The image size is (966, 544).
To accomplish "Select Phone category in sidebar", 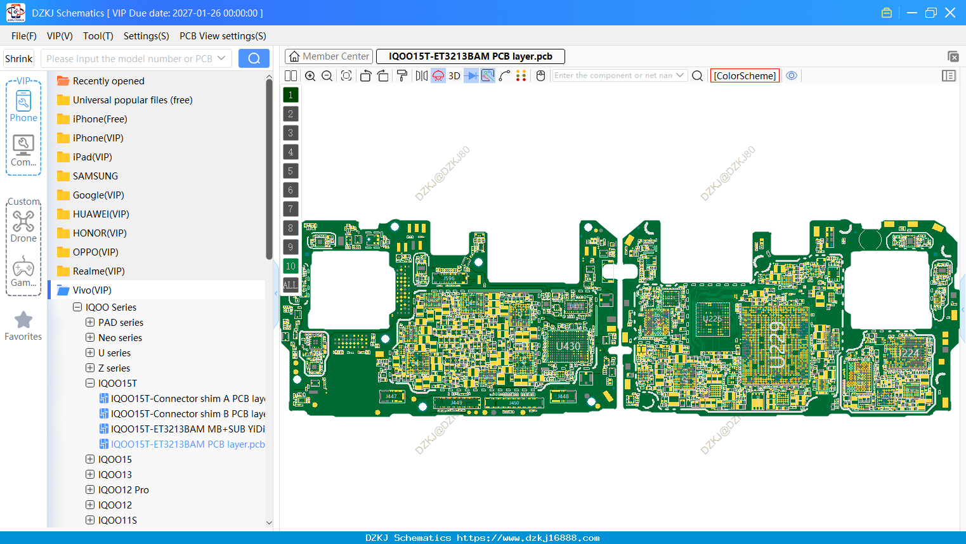I will [x=23, y=107].
